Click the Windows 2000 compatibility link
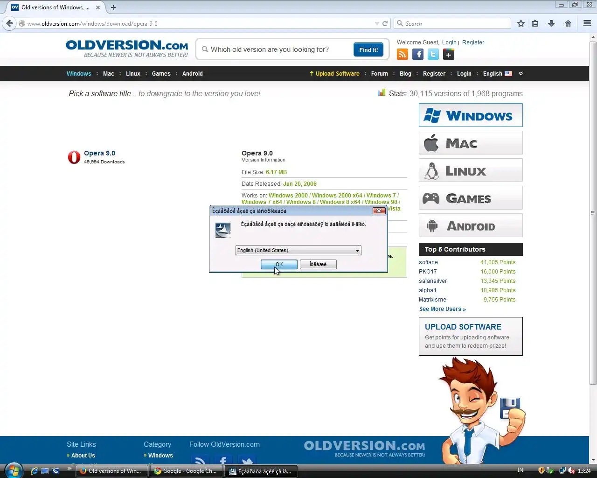This screenshot has width=597, height=478. [x=288, y=196]
